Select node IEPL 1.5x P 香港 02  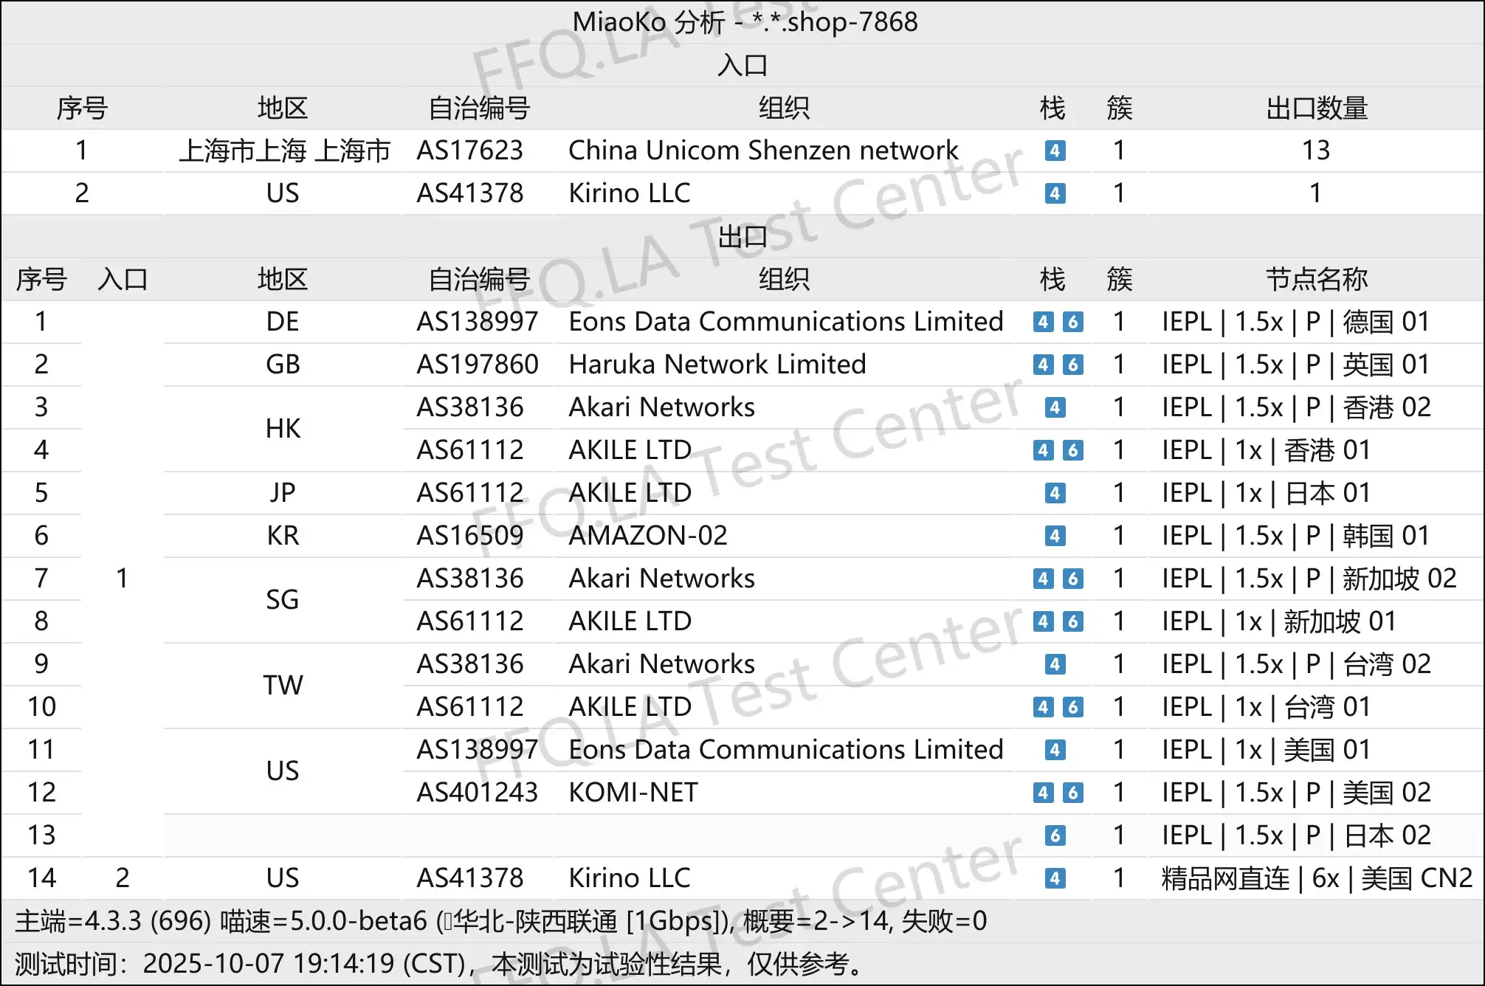[1296, 407]
